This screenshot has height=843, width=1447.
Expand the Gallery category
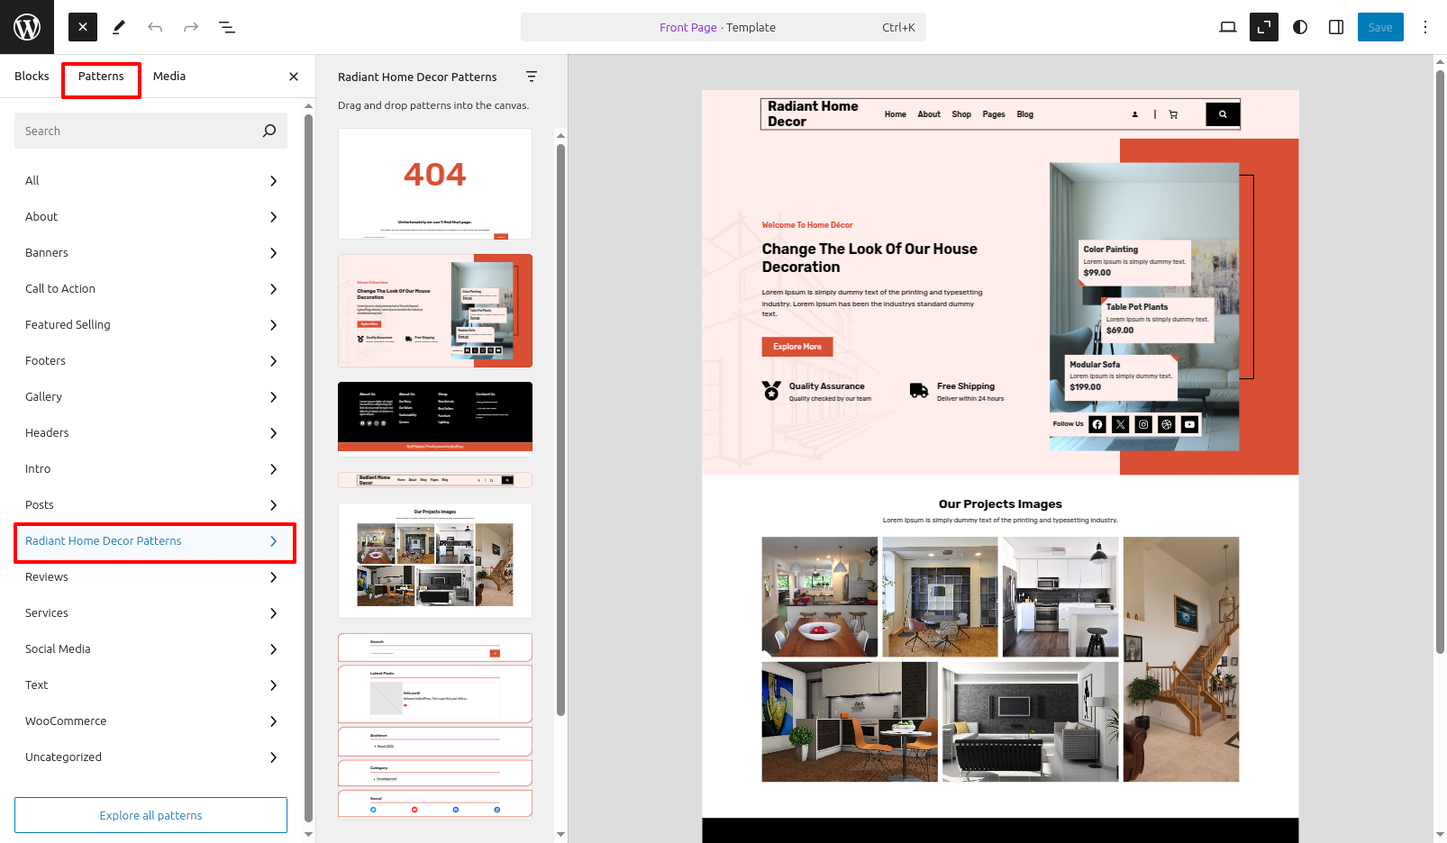(x=150, y=397)
